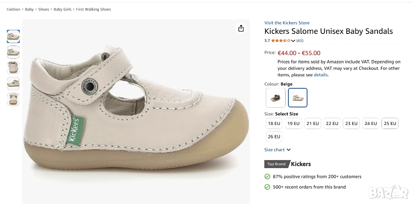
Task: Select the navy blue shoe colour swatch
Action: [x=276, y=98]
